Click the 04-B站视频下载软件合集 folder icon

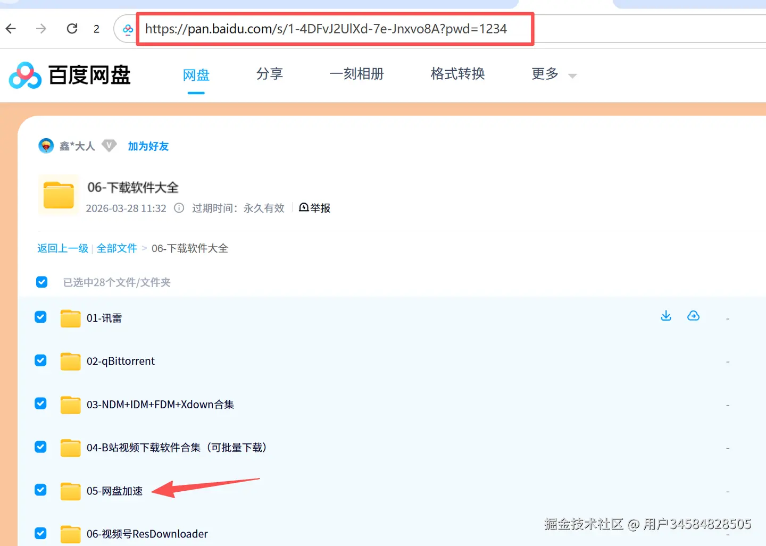[70, 448]
